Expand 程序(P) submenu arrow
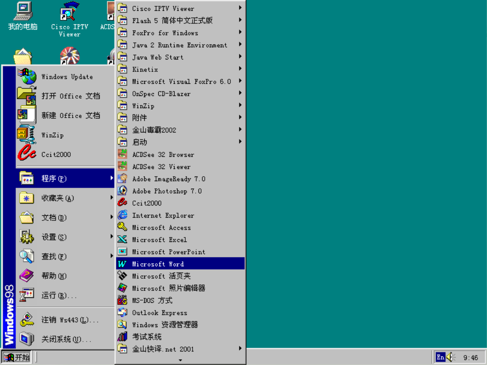 click(111, 178)
